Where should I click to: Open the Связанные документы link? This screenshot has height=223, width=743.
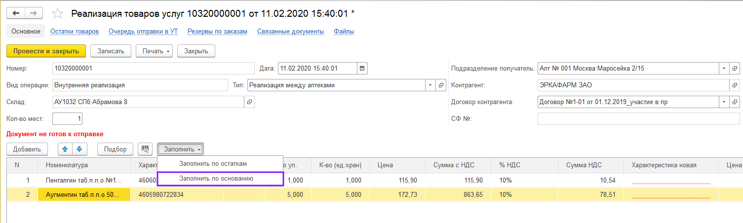(x=290, y=32)
